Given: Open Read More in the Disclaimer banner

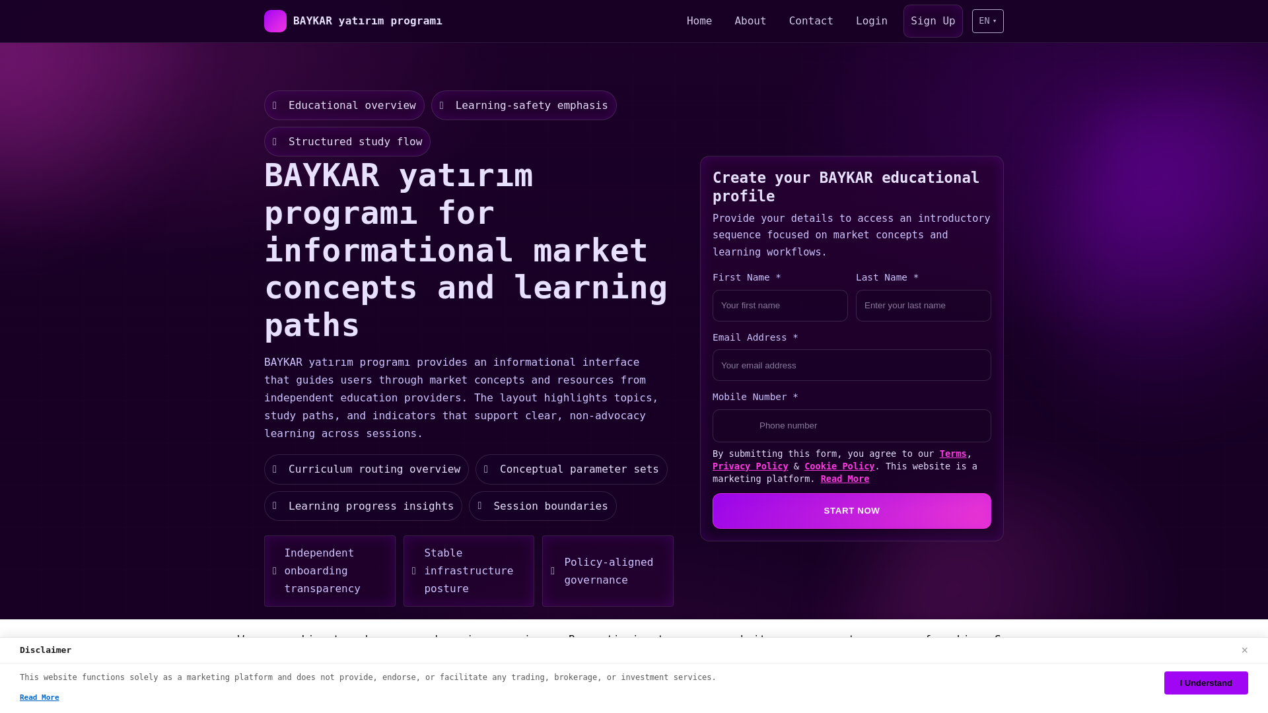Looking at the screenshot, I should point(40,698).
